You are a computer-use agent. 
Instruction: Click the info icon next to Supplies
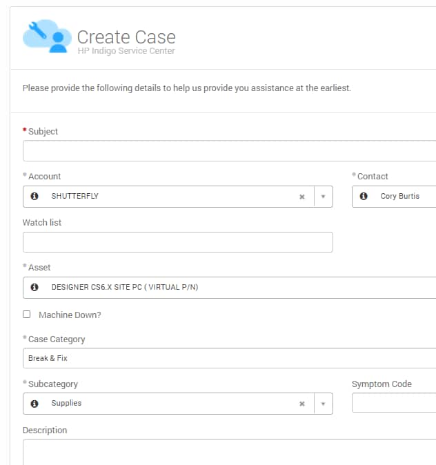tap(34, 404)
